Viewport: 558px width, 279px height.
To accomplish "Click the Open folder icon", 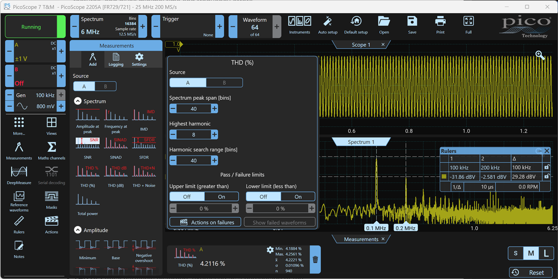I will [x=384, y=25].
